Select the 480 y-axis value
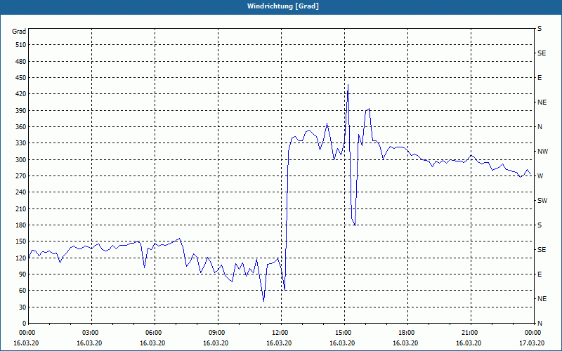 tap(21, 61)
